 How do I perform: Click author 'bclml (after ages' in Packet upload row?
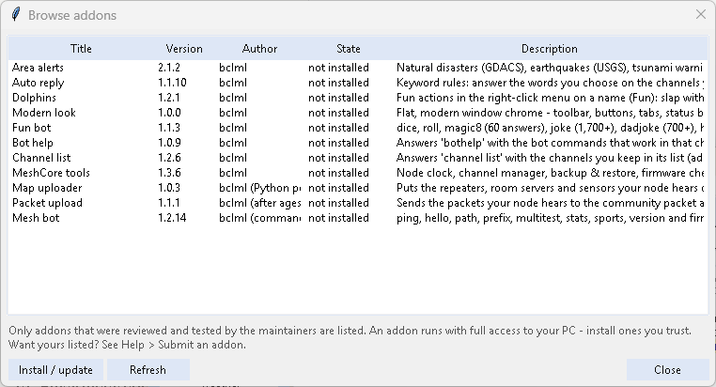pos(260,203)
